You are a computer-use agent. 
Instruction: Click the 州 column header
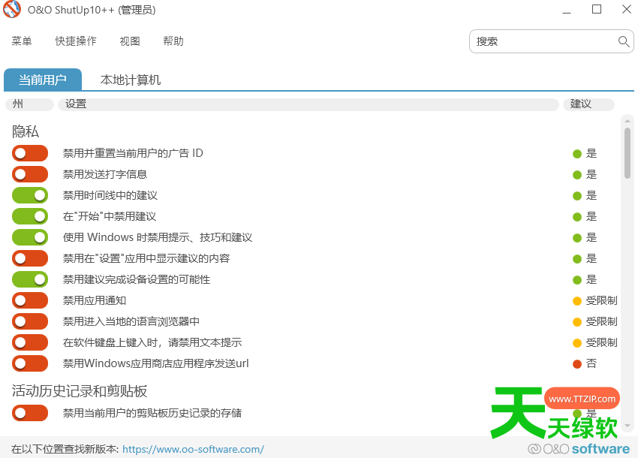tap(29, 104)
